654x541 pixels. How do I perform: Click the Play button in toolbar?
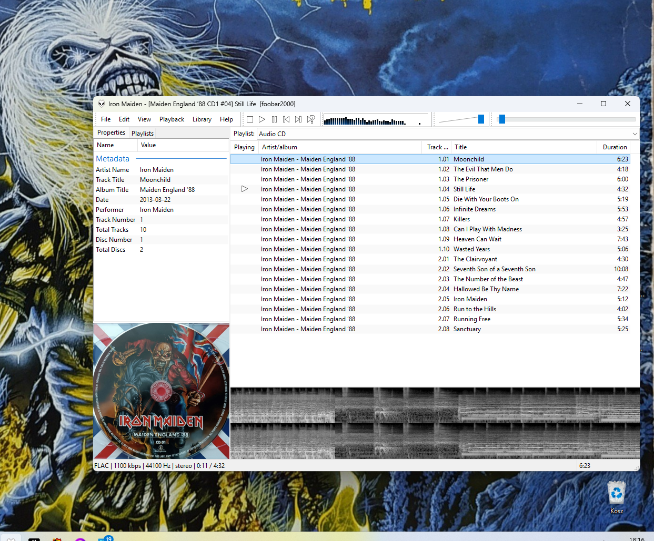click(262, 119)
